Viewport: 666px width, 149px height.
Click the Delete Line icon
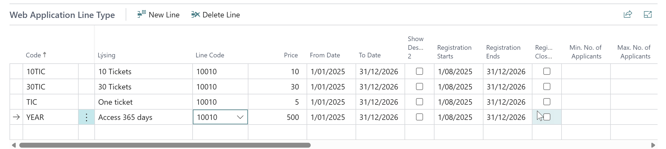196,14
